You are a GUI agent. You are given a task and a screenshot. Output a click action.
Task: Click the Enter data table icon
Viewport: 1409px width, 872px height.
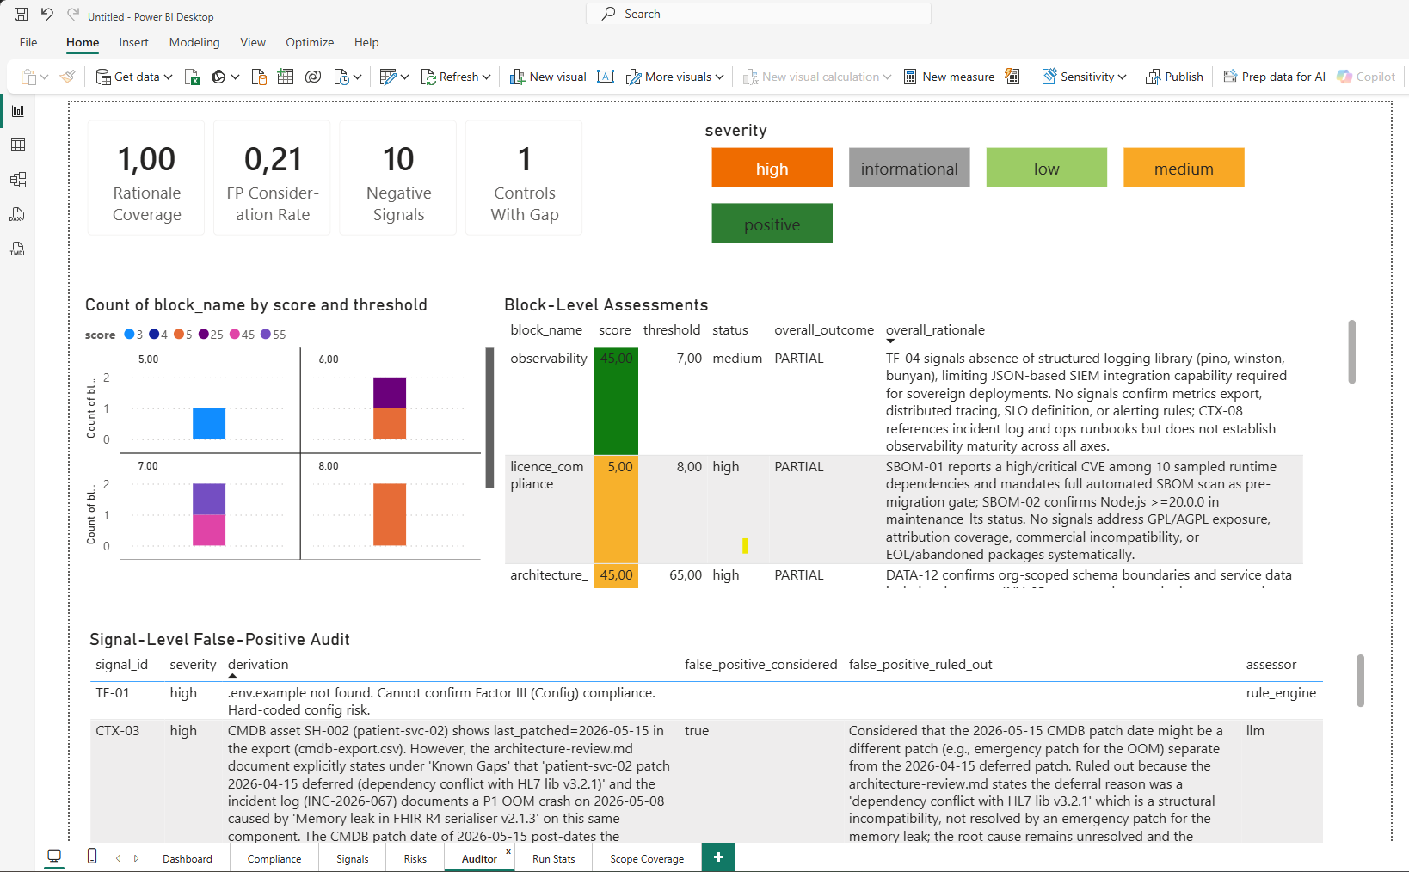pos(286,77)
